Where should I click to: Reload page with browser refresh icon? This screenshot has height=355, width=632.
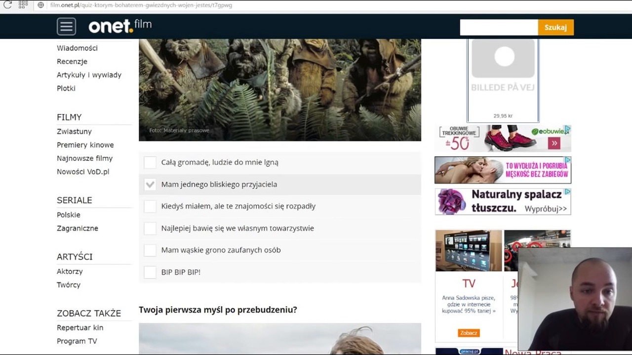coord(7,5)
